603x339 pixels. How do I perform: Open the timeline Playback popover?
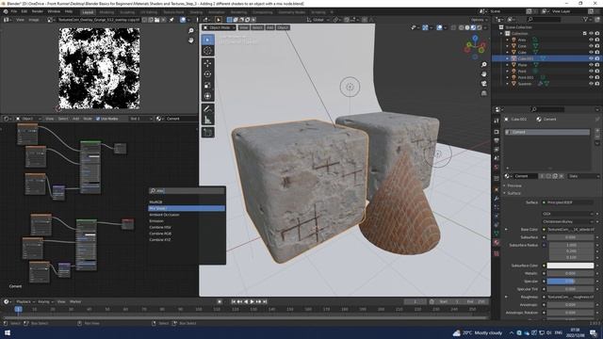point(26,302)
